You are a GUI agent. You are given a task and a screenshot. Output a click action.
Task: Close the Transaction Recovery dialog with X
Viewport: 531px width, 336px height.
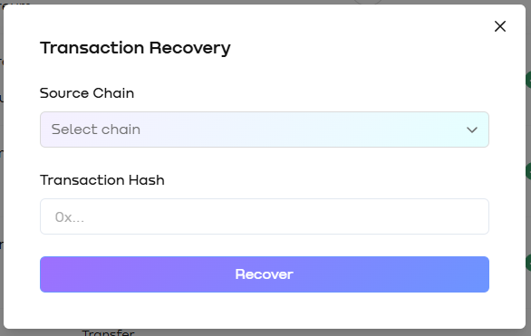500,26
